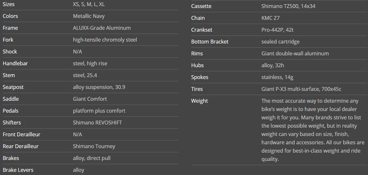This screenshot has width=368, height=175.
Task: Select the Metallic Navy color value
Action: coord(89,16)
